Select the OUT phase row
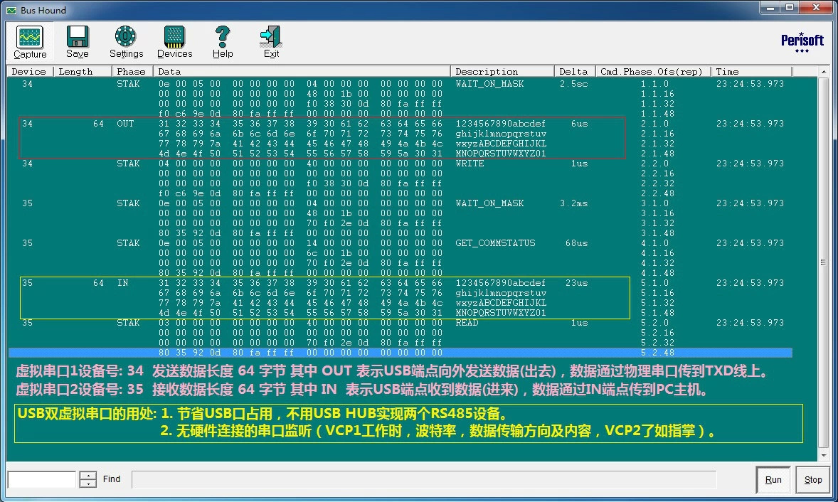This screenshot has width=838, height=502. pyautogui.click(x=322, y=139)
